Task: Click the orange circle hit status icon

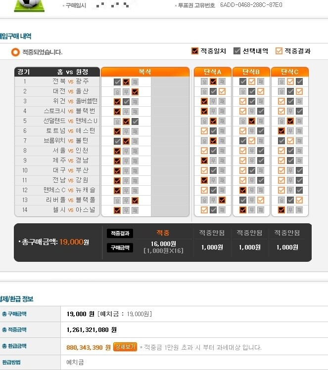Action: 15,52
